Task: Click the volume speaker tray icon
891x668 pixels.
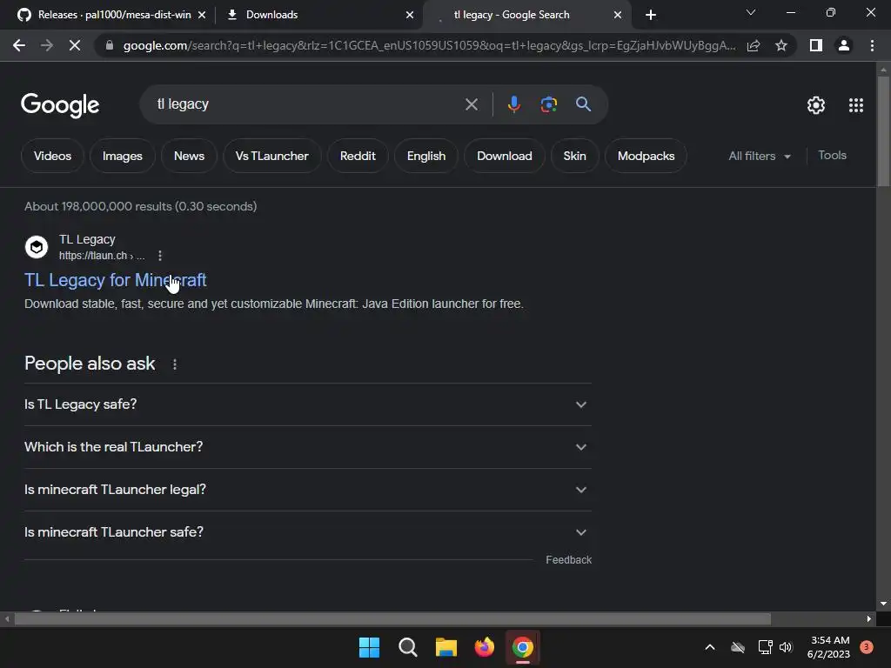Action: 786,647
